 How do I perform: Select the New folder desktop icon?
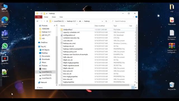click(172, 21)
